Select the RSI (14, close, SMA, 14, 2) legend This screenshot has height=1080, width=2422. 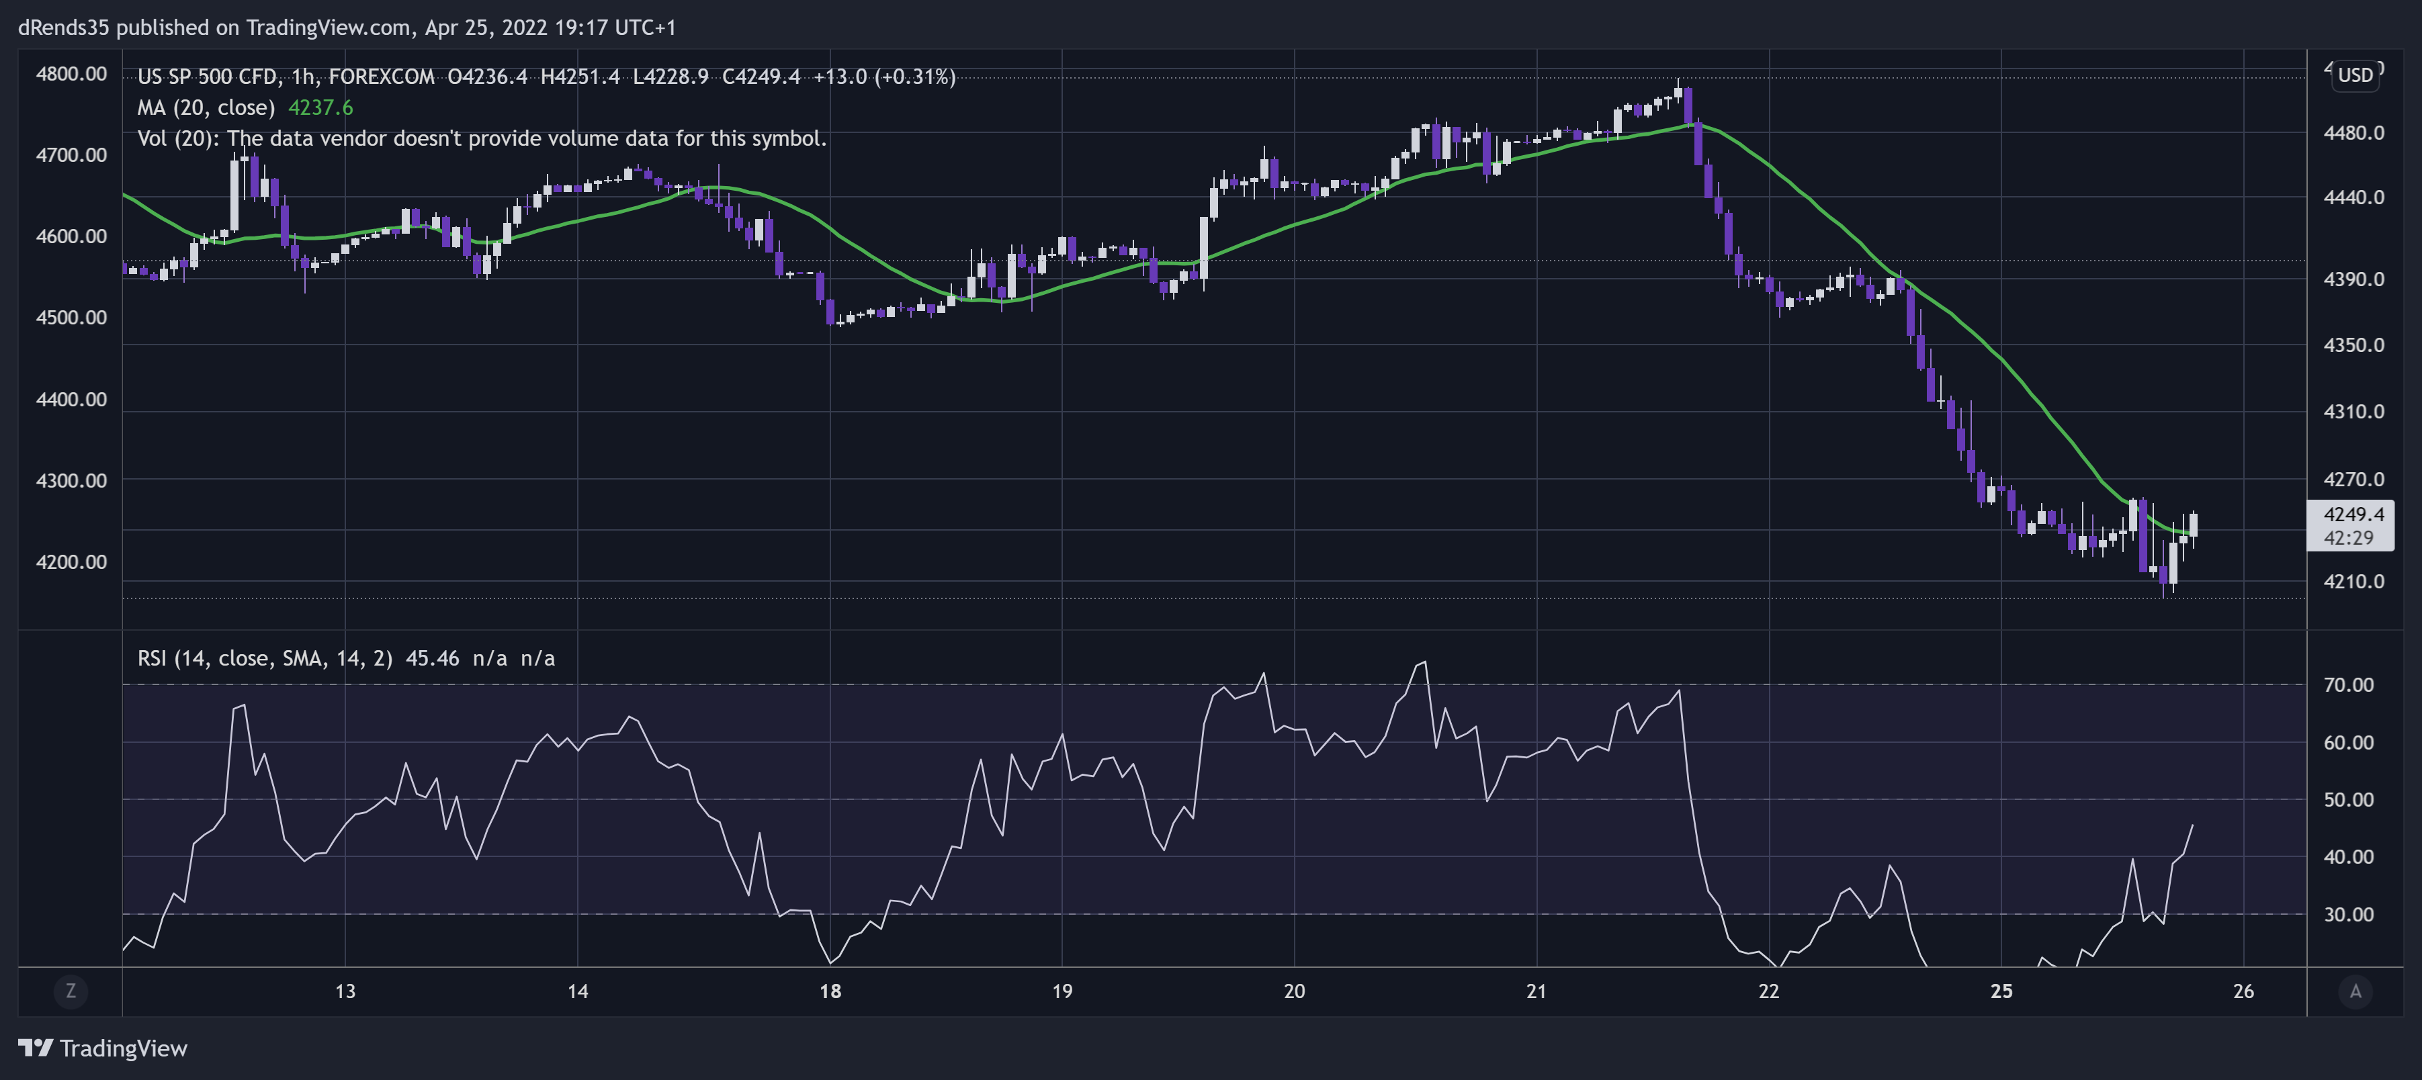click(x=265, y=658)
